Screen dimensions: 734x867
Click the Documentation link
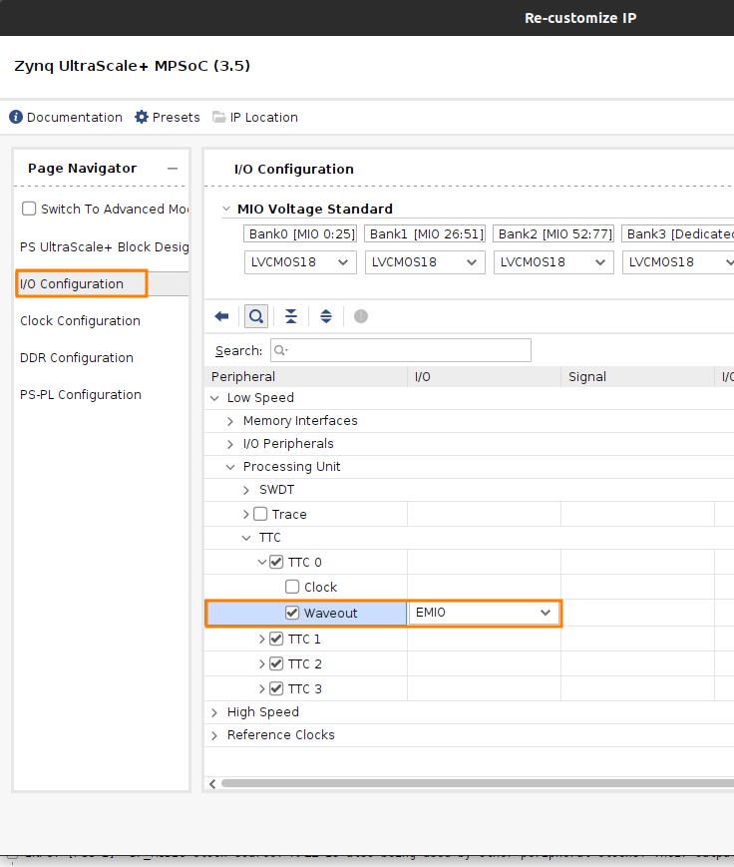coord(75,117)
